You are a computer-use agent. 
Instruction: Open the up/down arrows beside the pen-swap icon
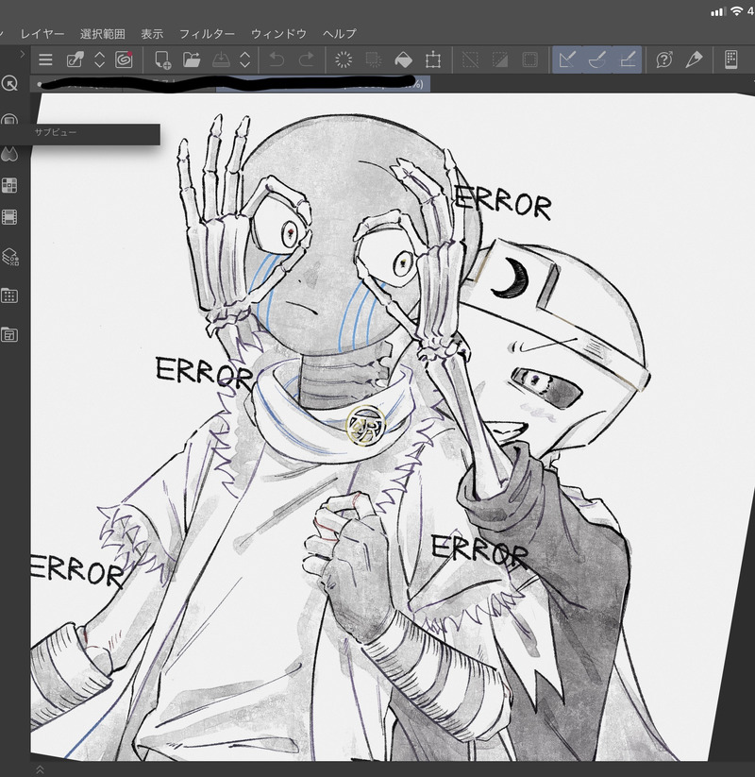(100, 60)
